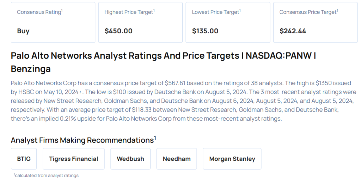The image size is (361, 179).
Task: Click the Highest Price Target label
Action: pos(129,12)
